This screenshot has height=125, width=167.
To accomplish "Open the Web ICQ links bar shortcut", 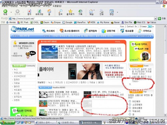I will (x=140, y=22).
